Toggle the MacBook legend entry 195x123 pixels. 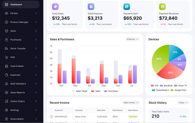(x=166, y=86)
